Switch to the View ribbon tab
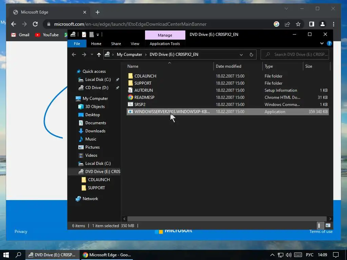Image resolution: width=347 pixels, height=260 pixels. pyautogui.click(x=135, y=44)
